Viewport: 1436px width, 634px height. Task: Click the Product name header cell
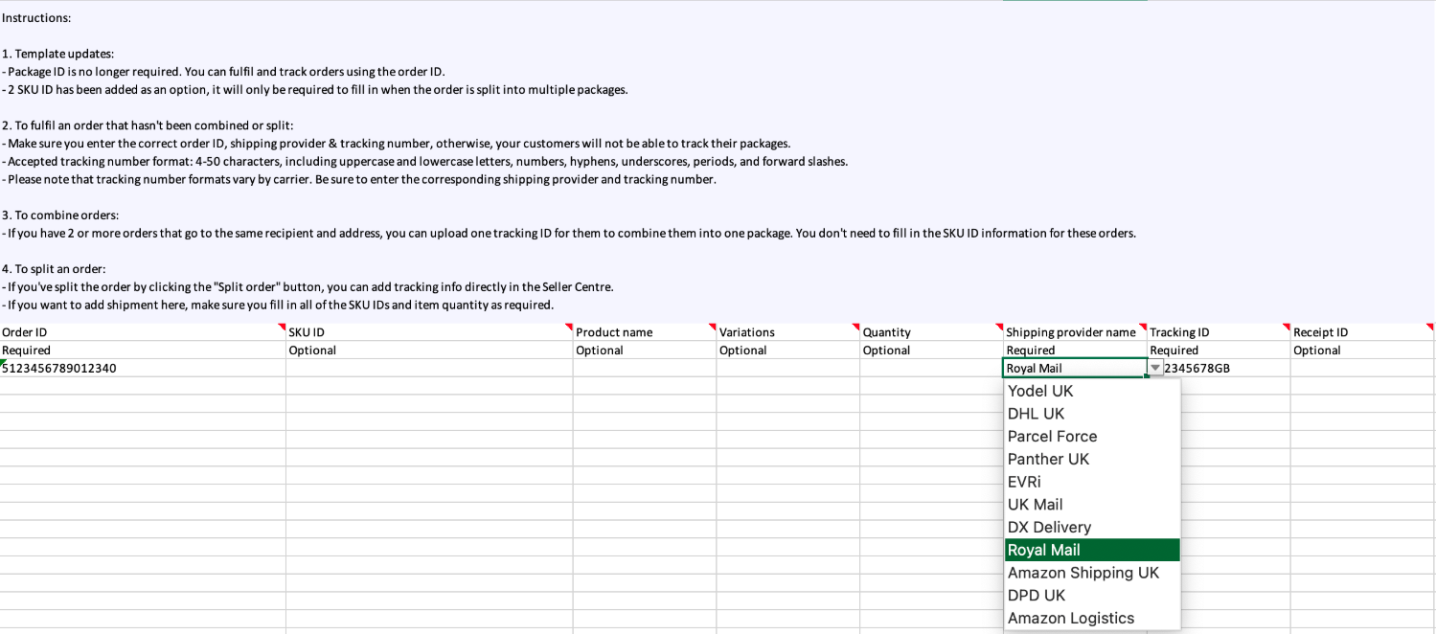pyautogui.click(x=645, y=332)
